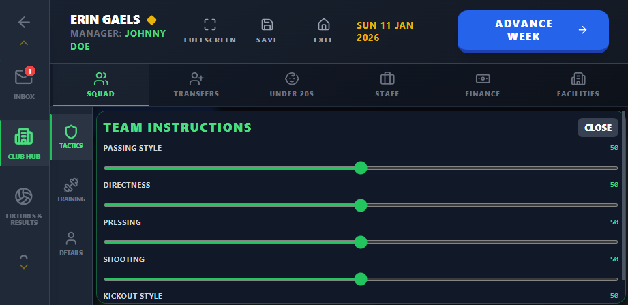Save the game
Image resolution: width=628 pixels, height=305 pixels.
267,31
